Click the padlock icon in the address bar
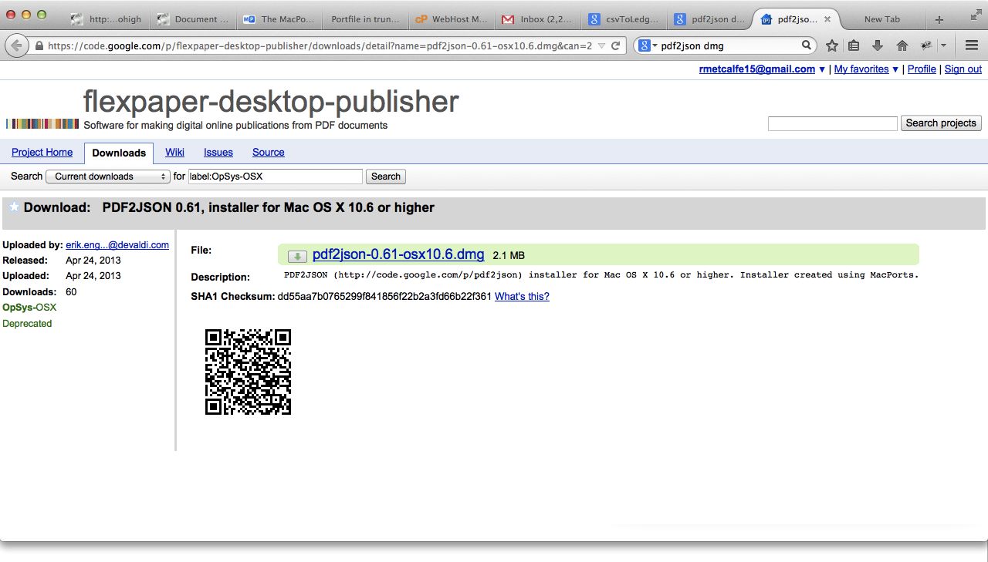This screenshot has width=988, height=562. [x=39, y=46]
